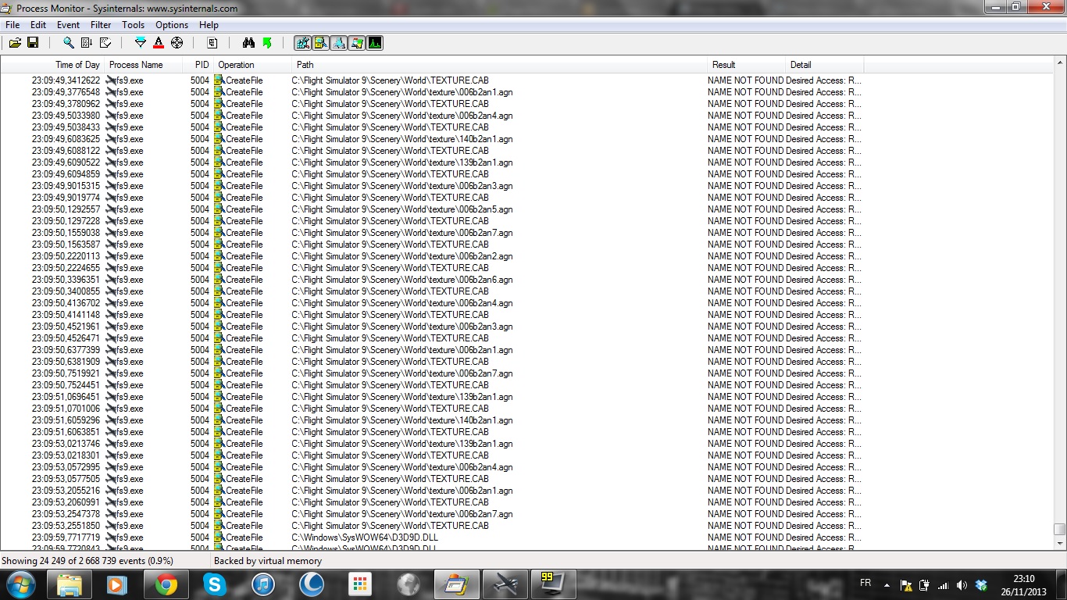Click the globe taskbar icon
The height and width of the screenshot is (600, 1067).
point(409,584)
